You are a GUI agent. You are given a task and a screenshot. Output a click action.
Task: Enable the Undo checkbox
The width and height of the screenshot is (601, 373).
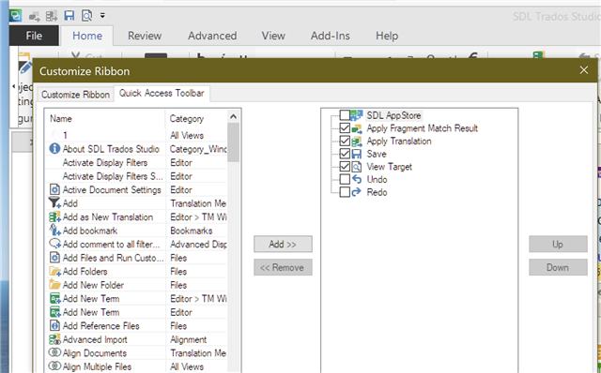[345, 179]
